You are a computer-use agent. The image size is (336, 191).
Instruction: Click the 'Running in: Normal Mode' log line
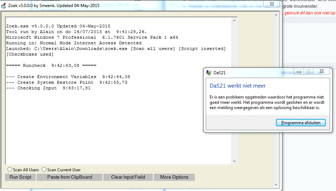pyautogui.click(x=74, y=43)
